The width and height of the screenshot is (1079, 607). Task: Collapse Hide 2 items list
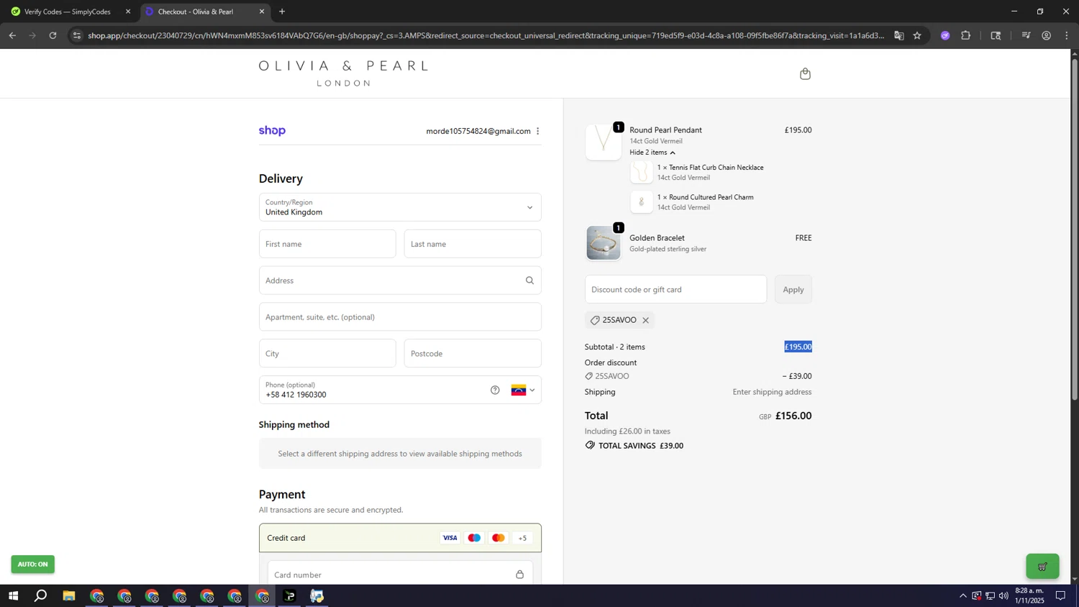click(652, 152)
